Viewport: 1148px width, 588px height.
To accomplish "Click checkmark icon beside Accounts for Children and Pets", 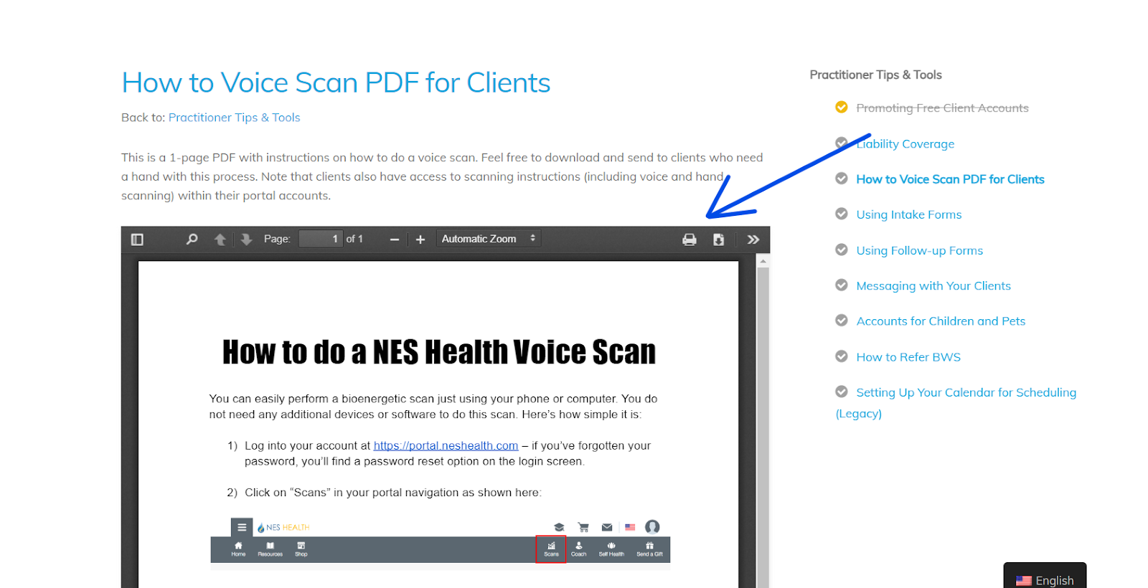I will pos(842,321).
